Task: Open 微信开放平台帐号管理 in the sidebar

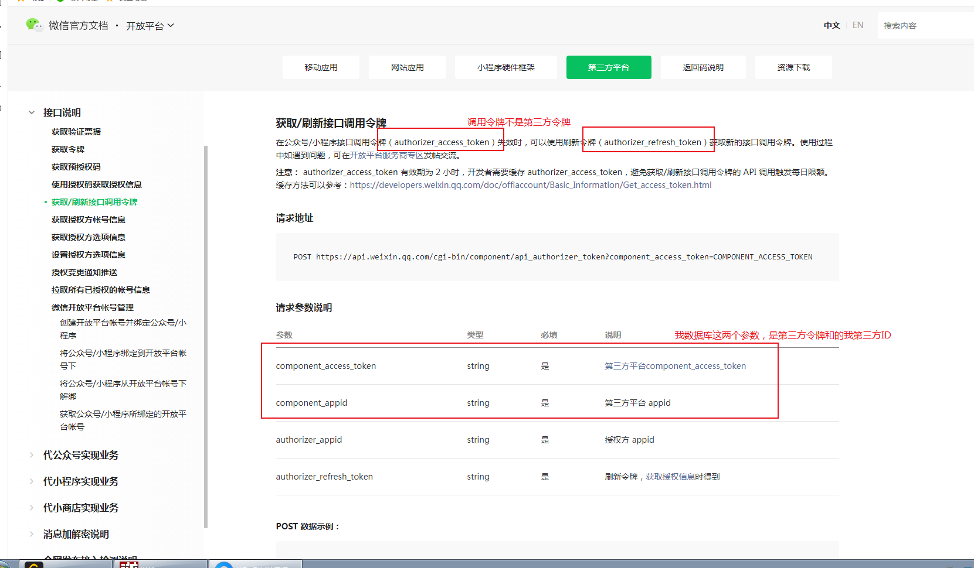Action: (x=93, y=307)
